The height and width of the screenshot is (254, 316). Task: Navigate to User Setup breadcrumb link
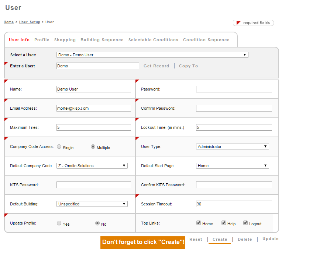30,22
